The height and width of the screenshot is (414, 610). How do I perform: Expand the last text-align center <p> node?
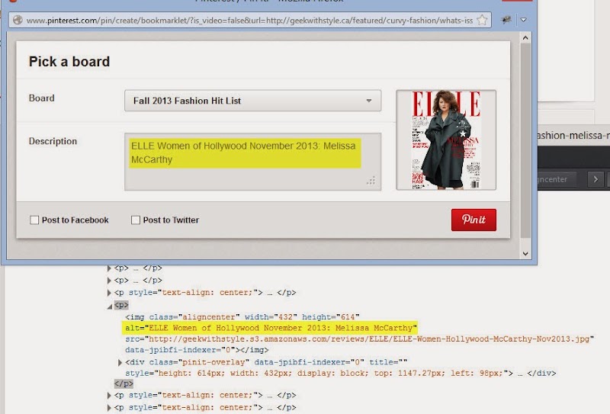[109, 408]
